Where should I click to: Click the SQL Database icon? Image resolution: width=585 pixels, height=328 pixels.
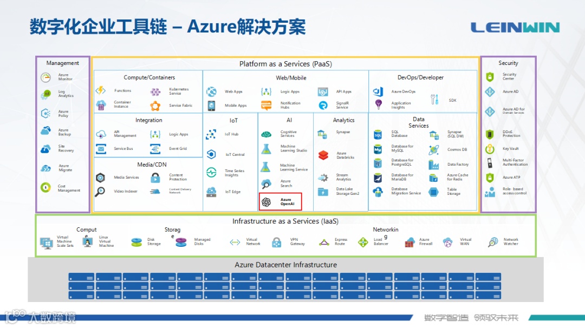point(378,134)
